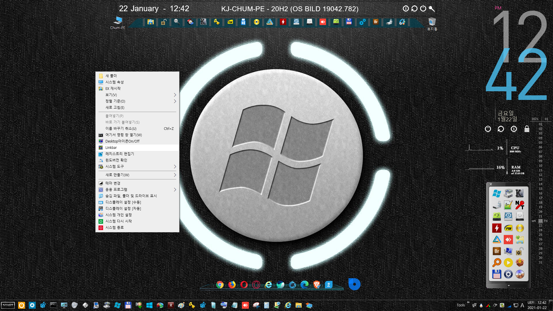Choose EX 재시작 in the context menu

[x=137, y=88]
